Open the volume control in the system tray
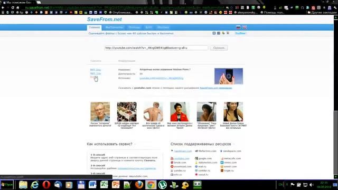 click(x=311, y=185)
